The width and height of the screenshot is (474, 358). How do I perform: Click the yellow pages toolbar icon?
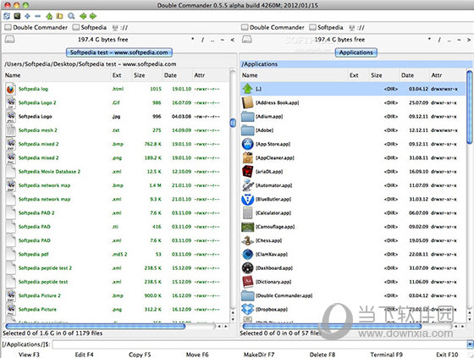[60, 16]
